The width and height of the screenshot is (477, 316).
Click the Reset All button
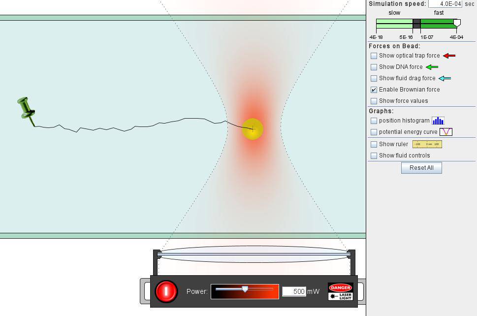(x=421, y=168)
